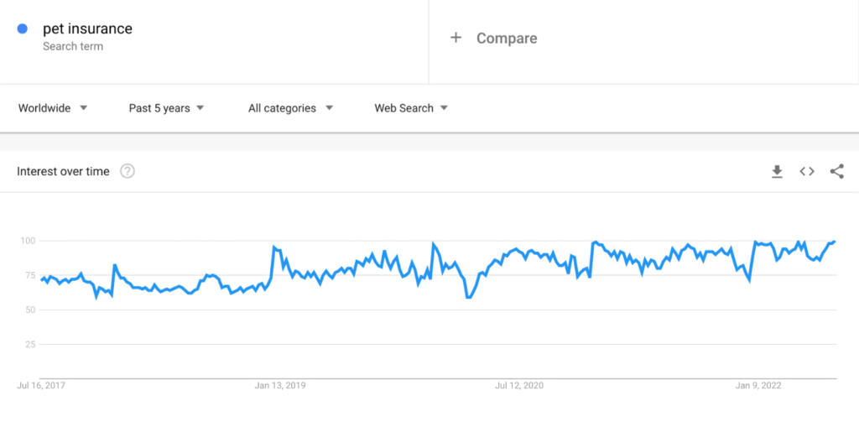
Task: Open the embed code icon
Action: point(806,171)
